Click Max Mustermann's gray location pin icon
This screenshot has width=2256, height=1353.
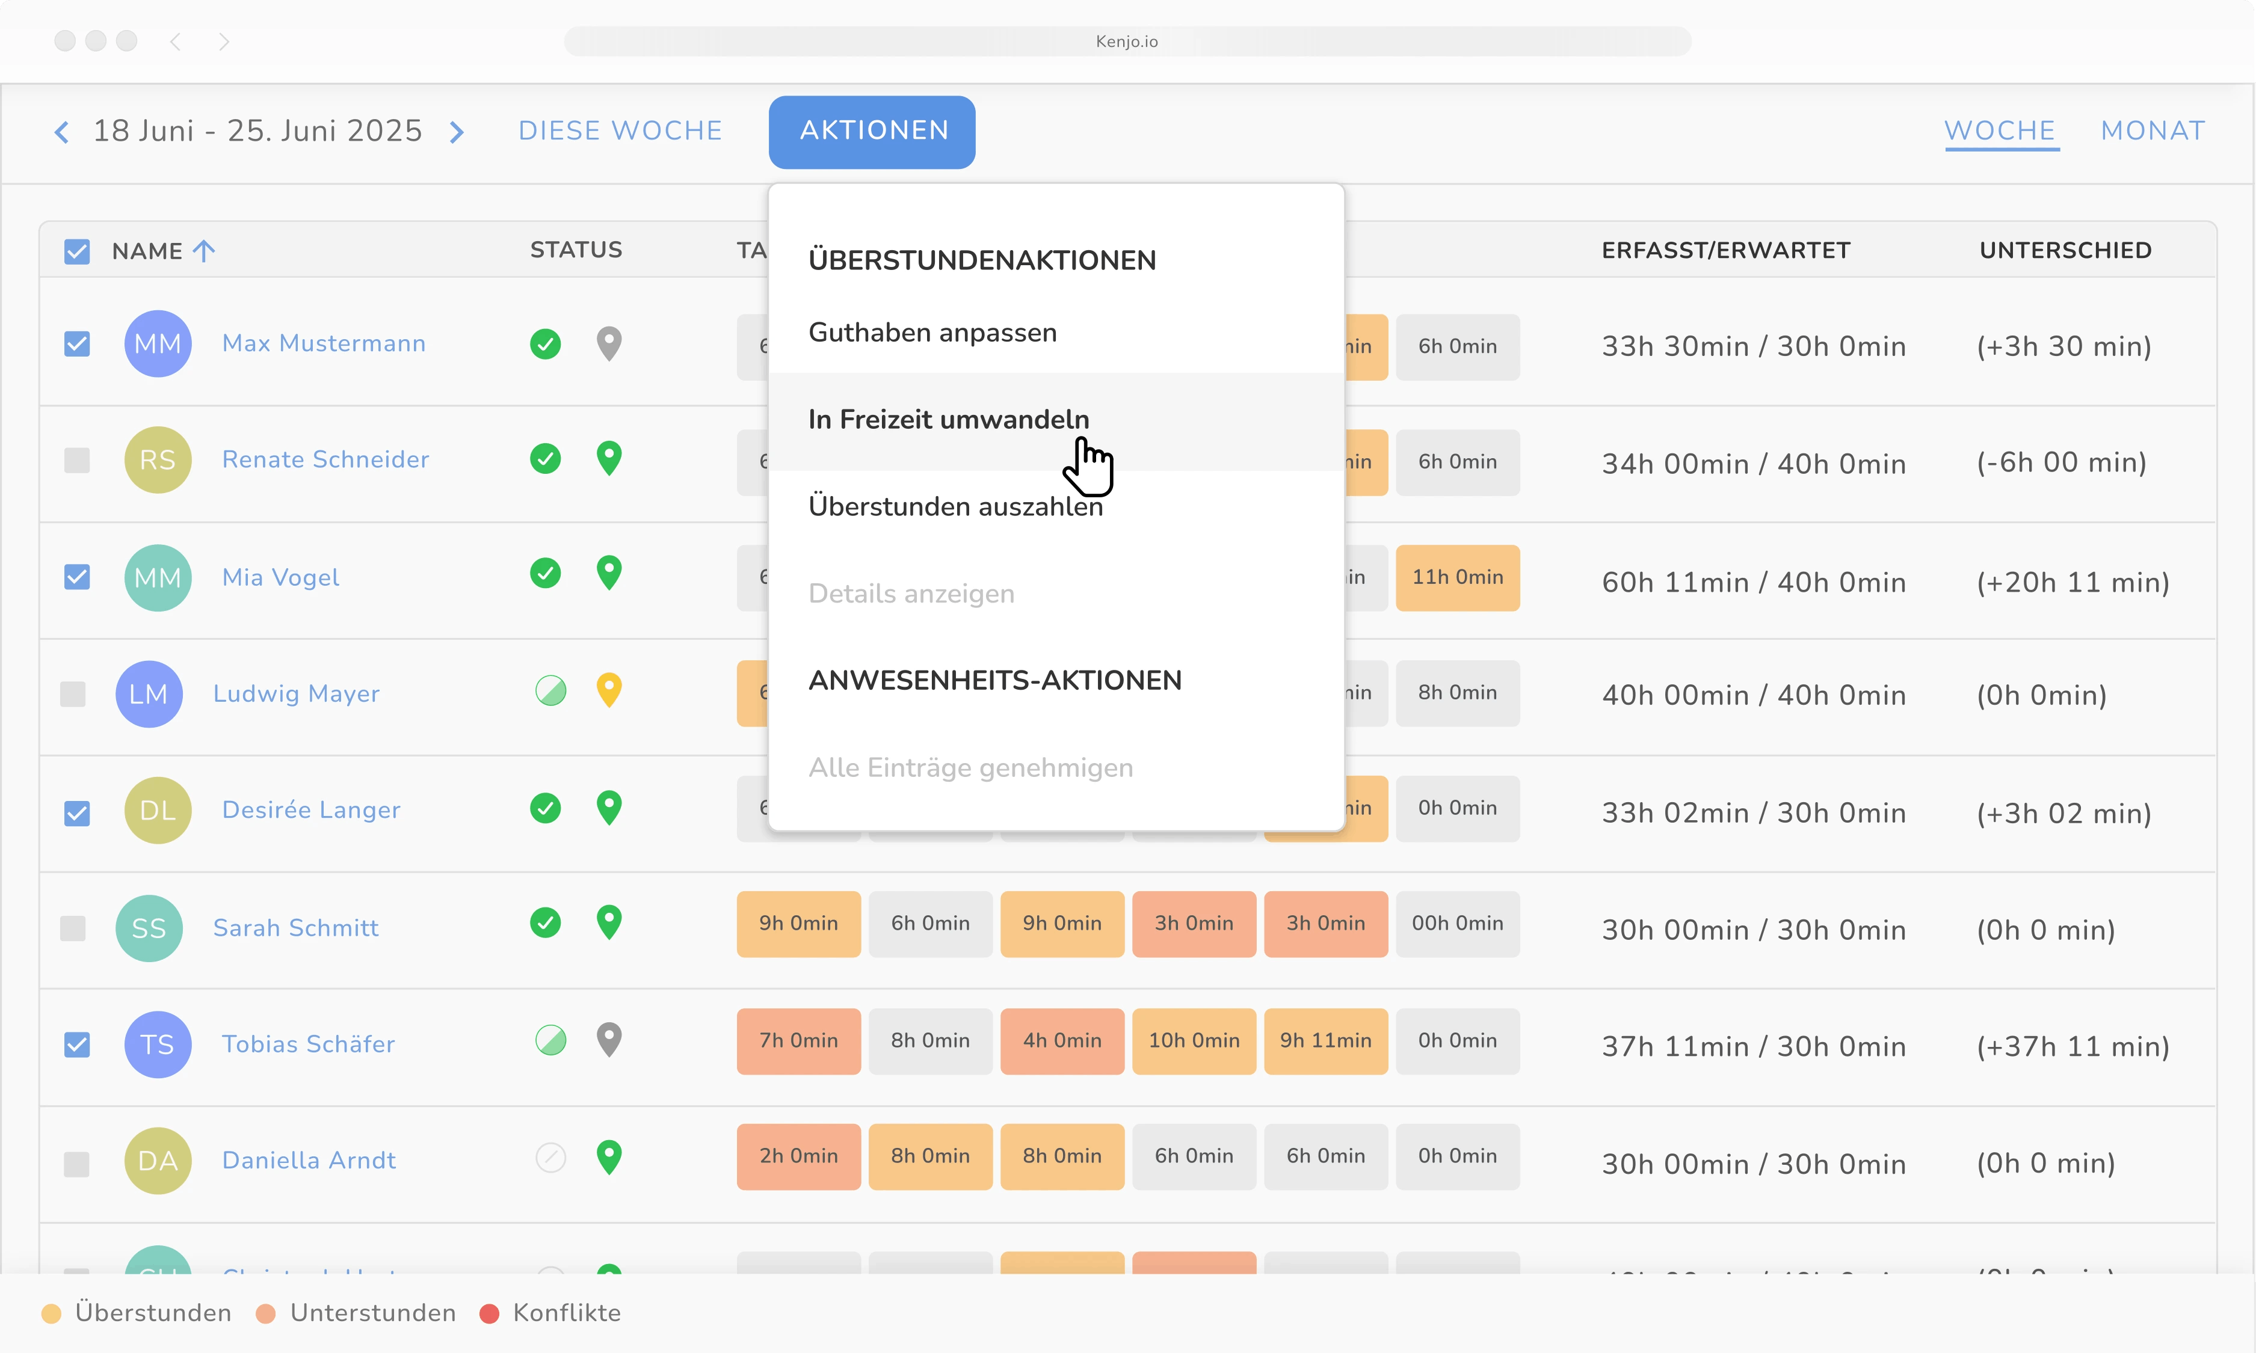(609, 344)
